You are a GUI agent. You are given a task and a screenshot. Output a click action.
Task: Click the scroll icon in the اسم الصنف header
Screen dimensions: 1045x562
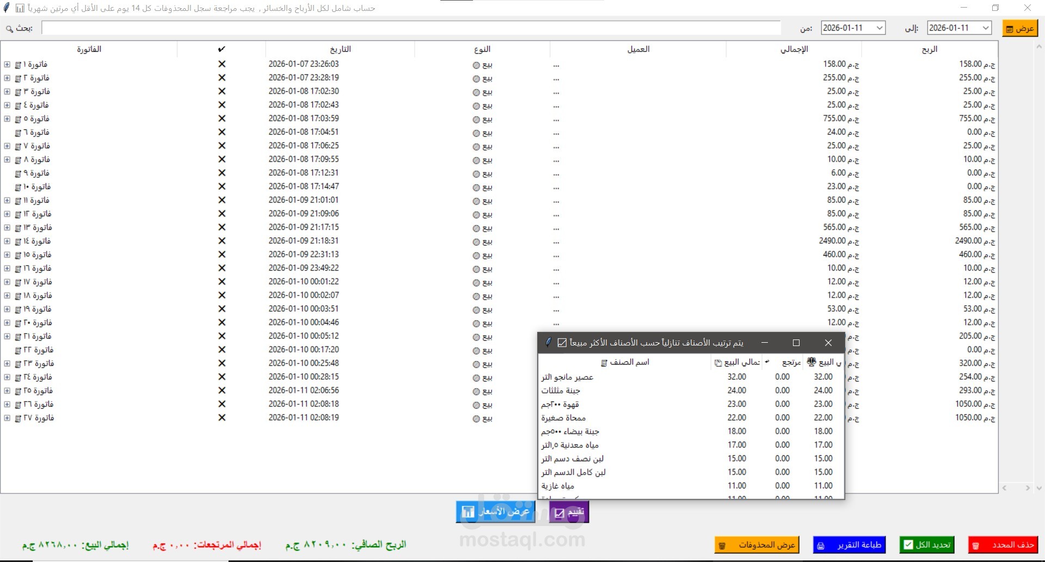coord(604,363)
